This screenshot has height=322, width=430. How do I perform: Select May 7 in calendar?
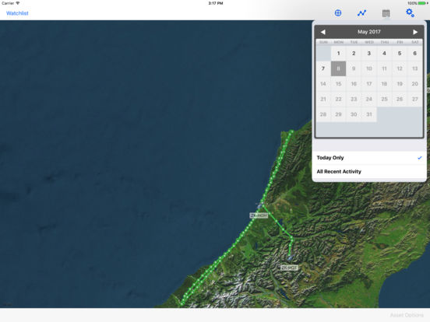coord(323,68)
